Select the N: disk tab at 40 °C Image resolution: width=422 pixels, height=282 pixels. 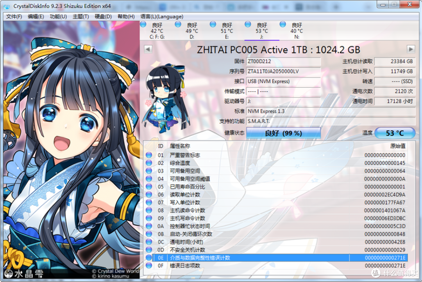click(297, 30)
